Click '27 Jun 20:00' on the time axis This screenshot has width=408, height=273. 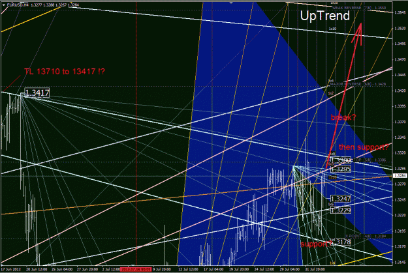point(87,269)
